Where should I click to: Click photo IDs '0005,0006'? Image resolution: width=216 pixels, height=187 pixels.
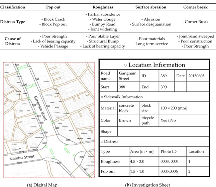(169, 171)
